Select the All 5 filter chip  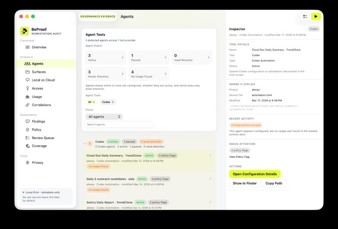pyautogui.click(x=91, y=102)
